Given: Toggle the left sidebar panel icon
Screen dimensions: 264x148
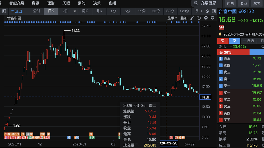Looking at the screenshot, I should [x=4, y=11].
